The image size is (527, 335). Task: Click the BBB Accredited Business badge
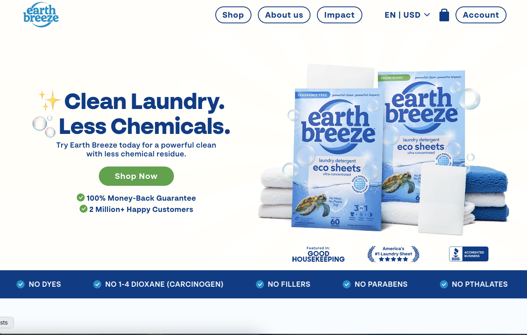click(x=468, y=254)
